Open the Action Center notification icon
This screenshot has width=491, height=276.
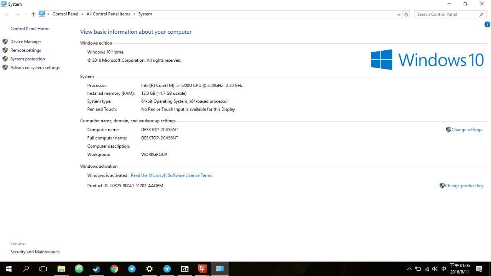pyautogui.click(x=479, y=269)
